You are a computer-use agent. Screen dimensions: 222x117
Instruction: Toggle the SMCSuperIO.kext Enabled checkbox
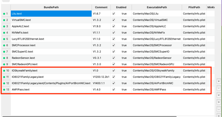pyautogui.click(x=113, y=51)
